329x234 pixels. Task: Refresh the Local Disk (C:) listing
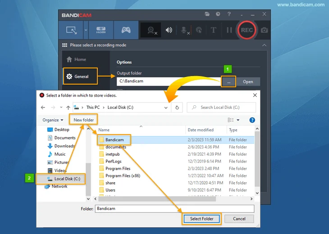(177, 108)
